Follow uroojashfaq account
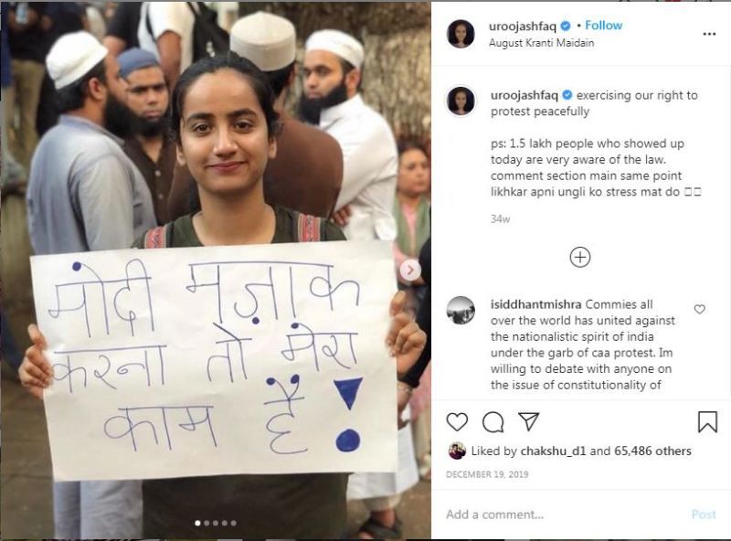The width and height of the screenshot is (731, 541). point(603,26)
